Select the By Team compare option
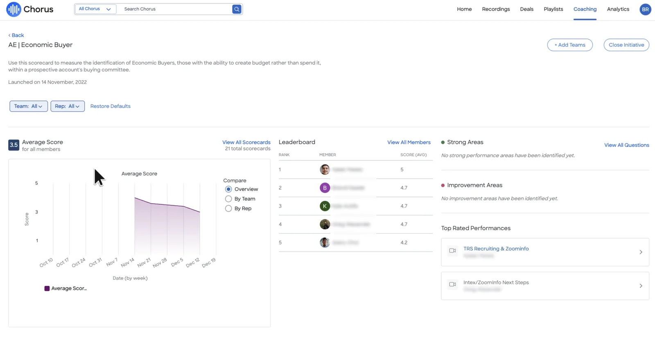 click(x=228, y=199)
